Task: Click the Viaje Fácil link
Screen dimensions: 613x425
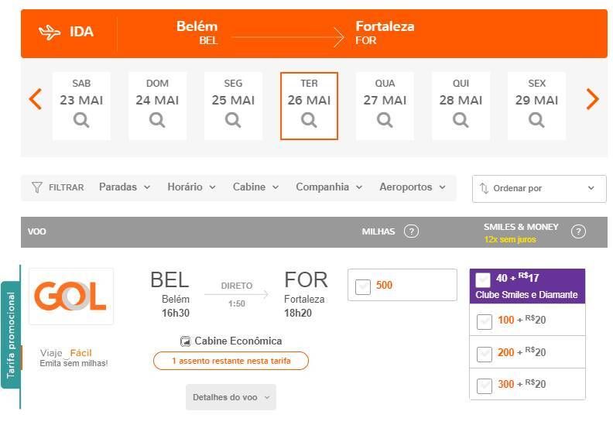Action: (x=66, y=353)
